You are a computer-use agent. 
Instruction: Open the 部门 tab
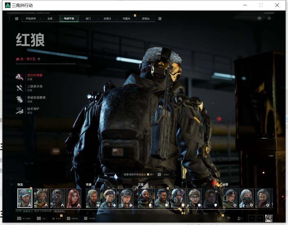[88, 18]
